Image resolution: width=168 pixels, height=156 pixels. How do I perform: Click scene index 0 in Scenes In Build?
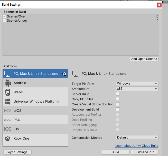point(157,16)
